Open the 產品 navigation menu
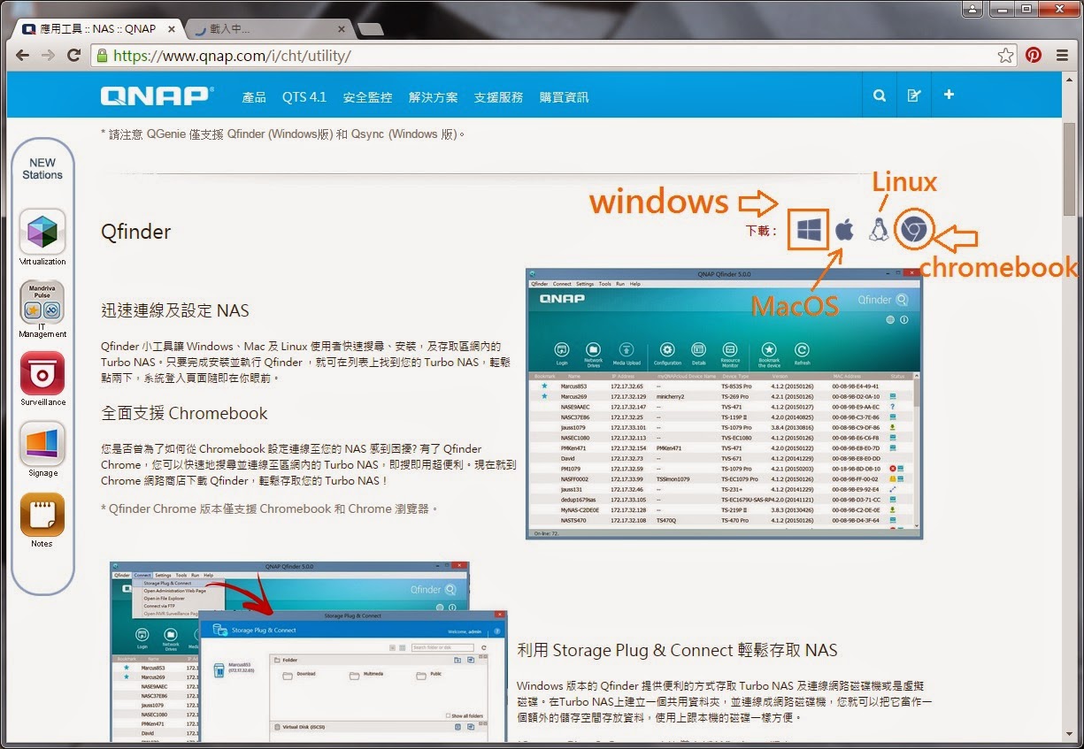 pos(254,97)
